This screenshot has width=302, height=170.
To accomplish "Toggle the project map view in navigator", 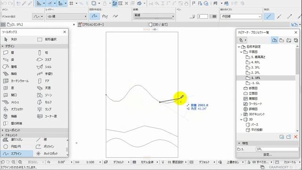I will (275, 40).
